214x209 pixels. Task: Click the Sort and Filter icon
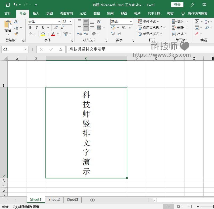[x=207, y=22]
